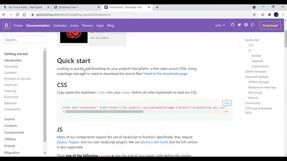Select the Introduction Bootstrap v4.6 tab
The image size is (287, 161).
(127, 7)
